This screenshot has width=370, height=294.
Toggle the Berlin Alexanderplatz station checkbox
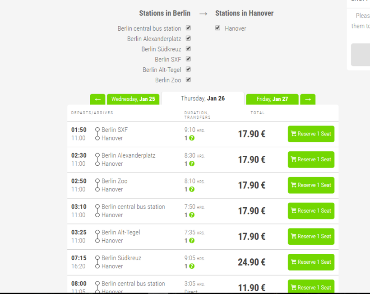188,38
